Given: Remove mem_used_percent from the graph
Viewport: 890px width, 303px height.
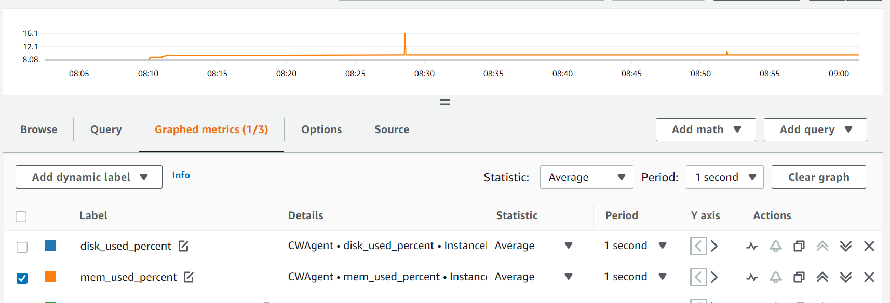Looking at the screenshot, I should coord(869,277).
